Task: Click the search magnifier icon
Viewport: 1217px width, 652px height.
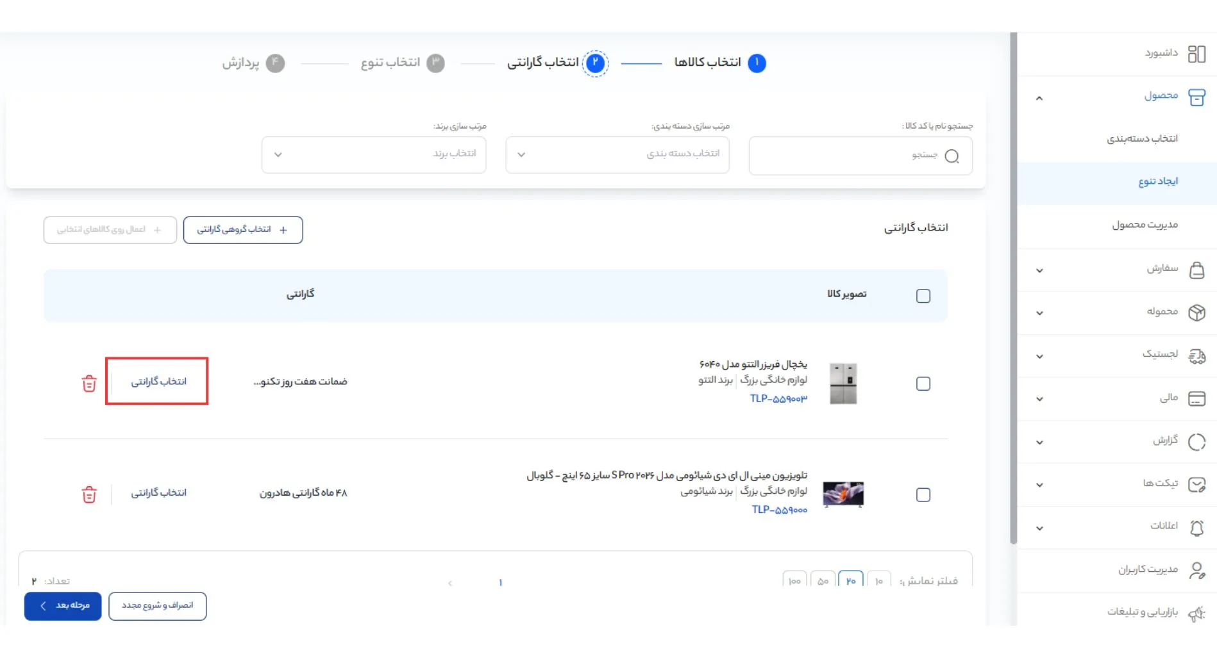Action: 952,156
